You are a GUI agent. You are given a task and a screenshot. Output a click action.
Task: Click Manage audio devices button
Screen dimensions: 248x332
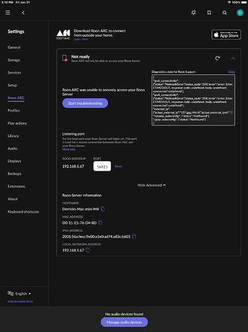(x=124, y=322)
